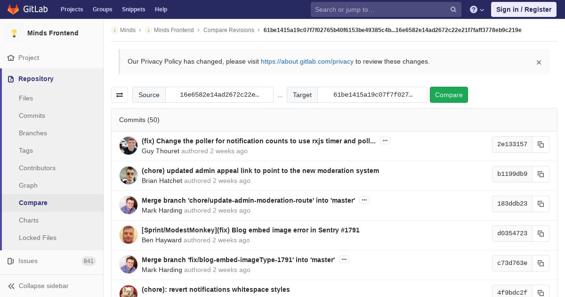Image resolution: width=565 pixels, height=297 pixels.
Task: Expand description of fix/blog-embed-imageType-1791 merge
Action: click(344, 259)
